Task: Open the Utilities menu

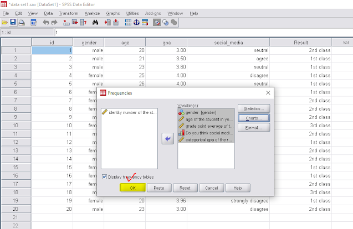Action: pyautogui.click(x=132, y=13)
